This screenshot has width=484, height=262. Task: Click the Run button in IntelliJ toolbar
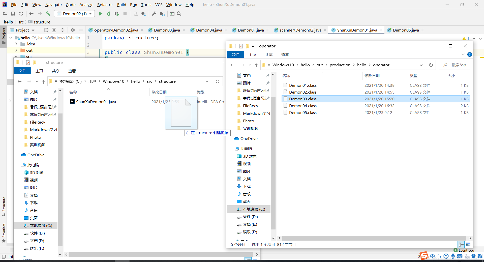(101, 14)
